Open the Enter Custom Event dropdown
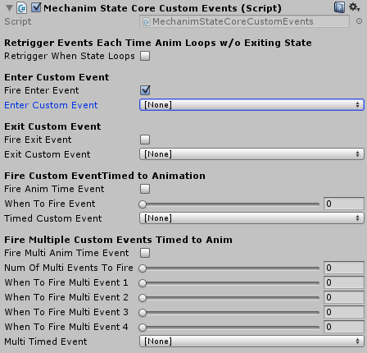Viewport: 367px width, 353px height. (251, 105)
